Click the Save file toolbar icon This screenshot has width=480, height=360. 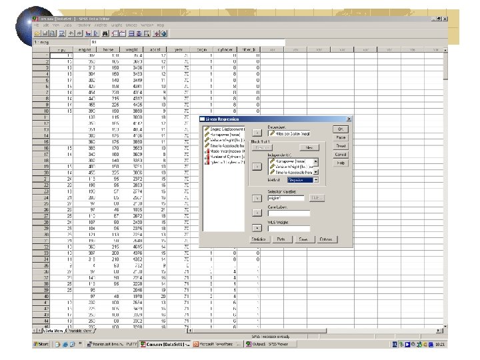click(45, 34)
